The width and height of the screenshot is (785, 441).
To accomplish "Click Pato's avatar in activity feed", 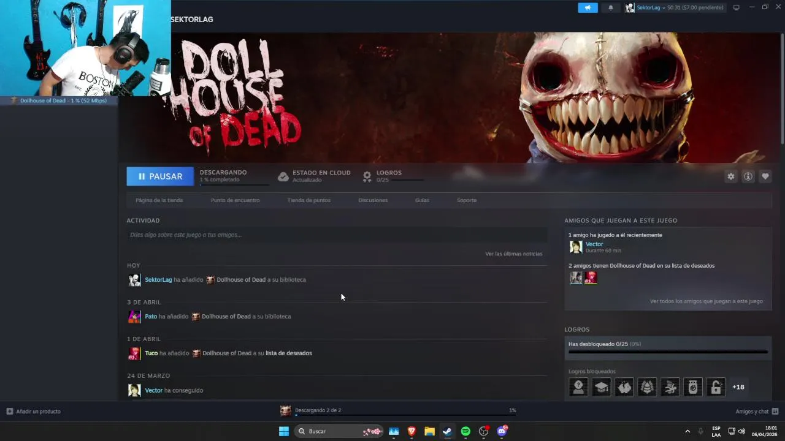I will pyautogui.click(x=134, y=317).
